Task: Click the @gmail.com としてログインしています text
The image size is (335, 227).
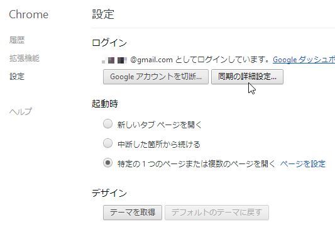Action: 200,60
